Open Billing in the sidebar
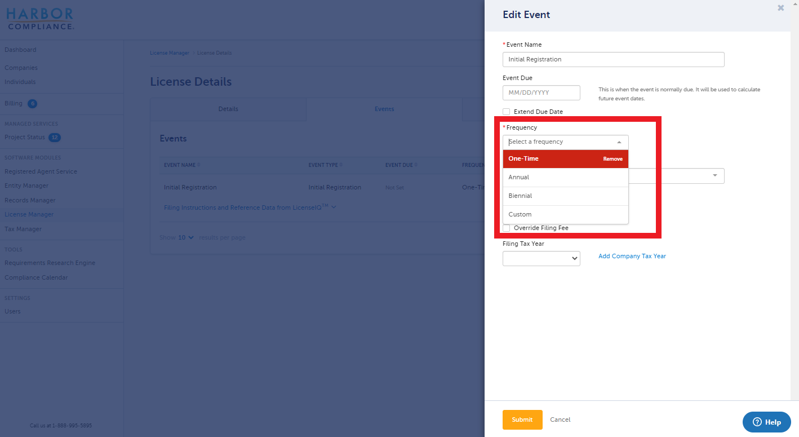The width and height of the screenshot is (799, 437). point(14,104)
